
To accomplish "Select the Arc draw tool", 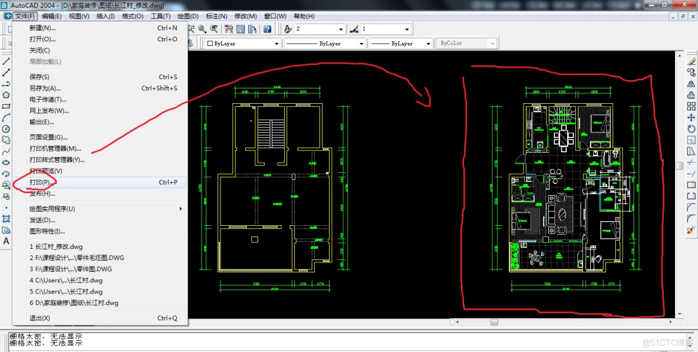I will (6, 117).
